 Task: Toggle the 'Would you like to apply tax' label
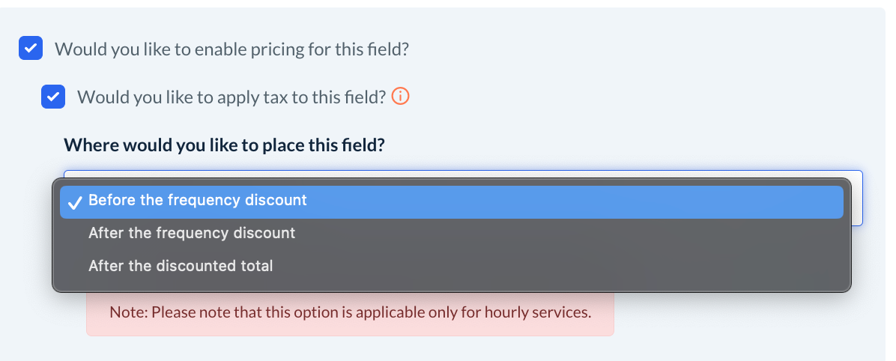point(231,97)
